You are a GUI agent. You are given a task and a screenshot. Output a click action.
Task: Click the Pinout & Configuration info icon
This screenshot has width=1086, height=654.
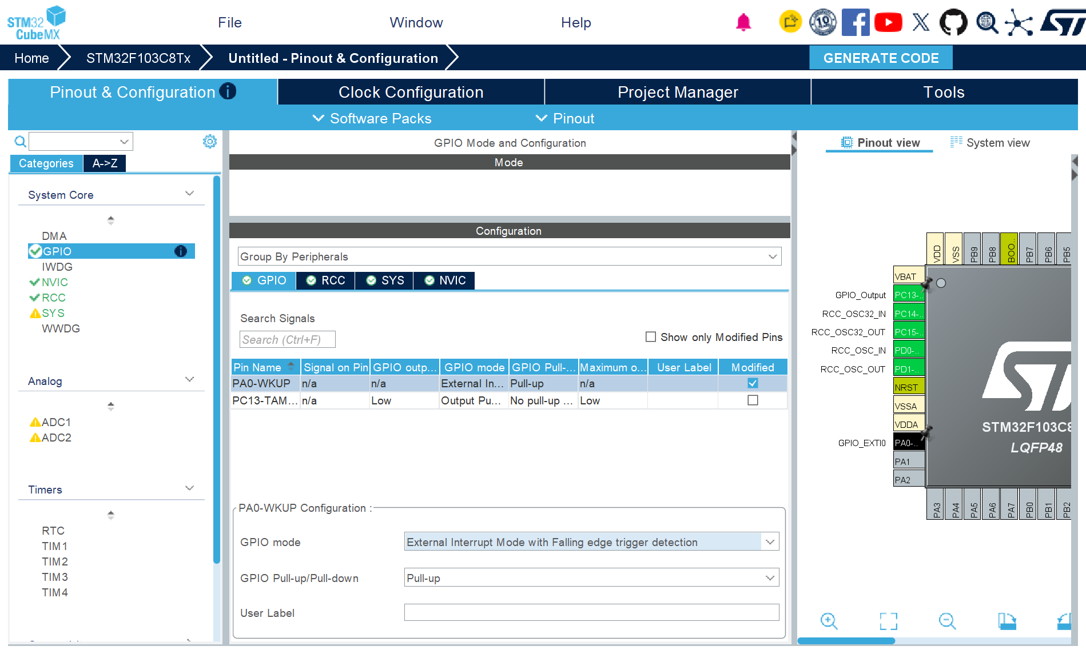click(228, 91)
